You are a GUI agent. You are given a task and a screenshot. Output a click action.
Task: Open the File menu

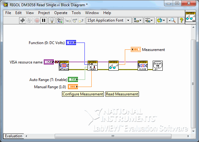pos(8,13)
